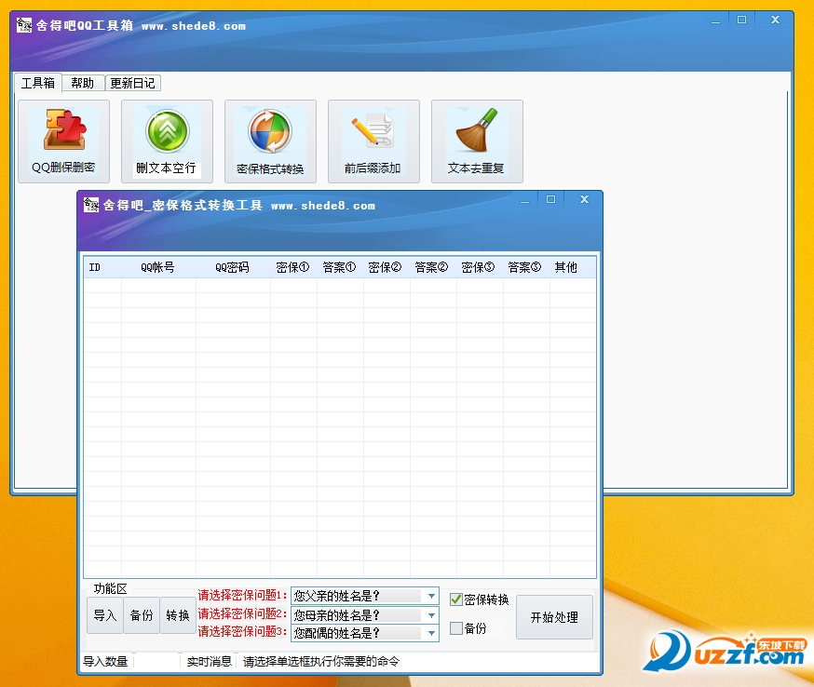Viewport: 814px width, 687px height.
Task: Expand the 密保问题2 dropdown arrow
Action: (x=431, y=615)
